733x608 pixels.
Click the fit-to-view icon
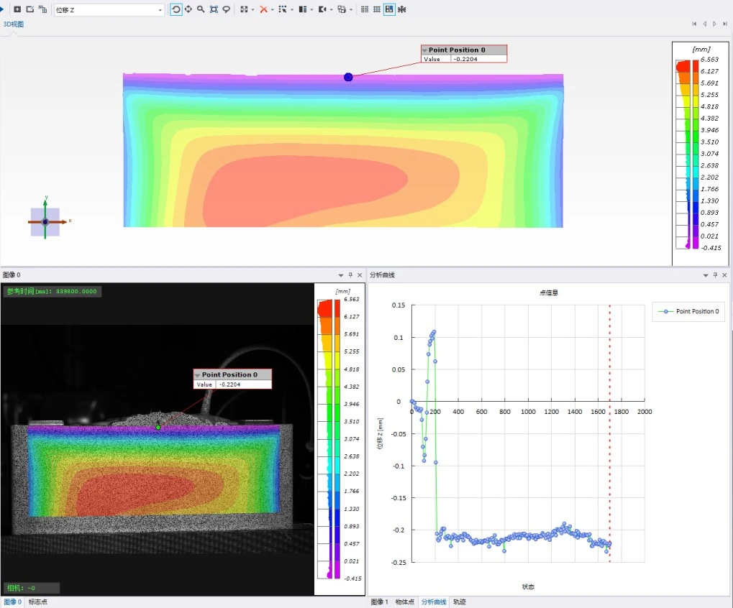[214, 9]
